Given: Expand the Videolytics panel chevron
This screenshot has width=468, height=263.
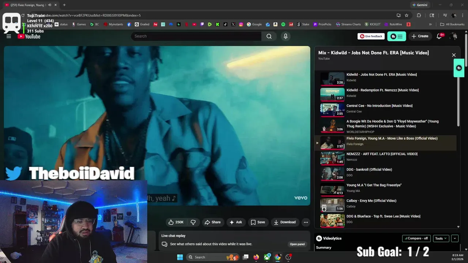Looking at the screenshot, I should coord(455,239).
